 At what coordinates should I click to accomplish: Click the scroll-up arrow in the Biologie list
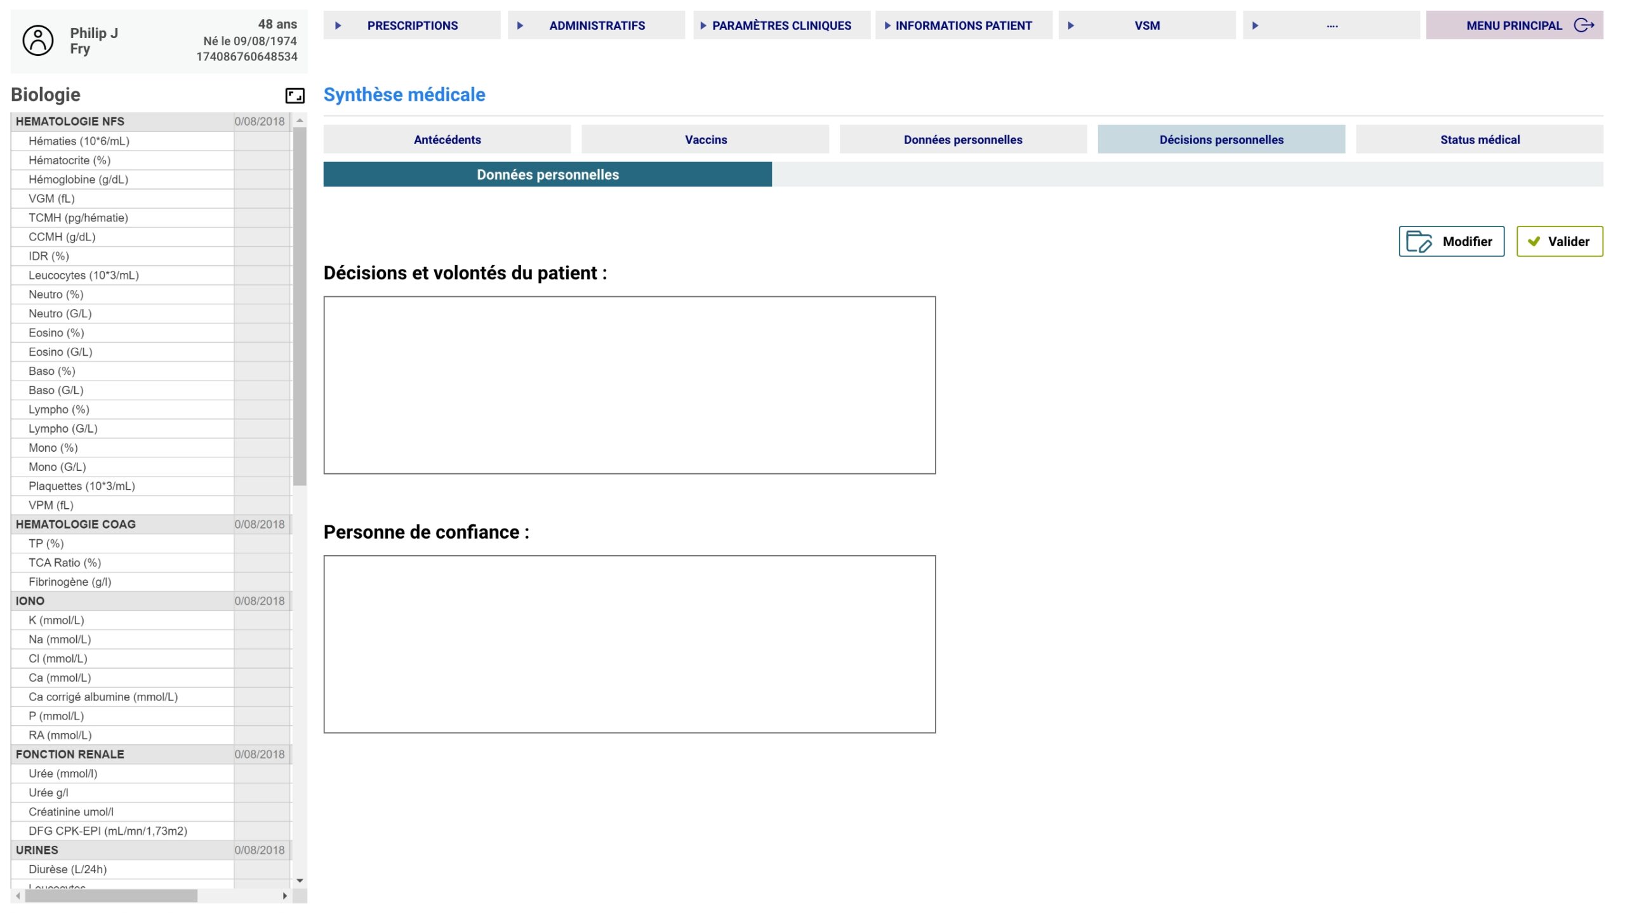[x=300, y=121]
